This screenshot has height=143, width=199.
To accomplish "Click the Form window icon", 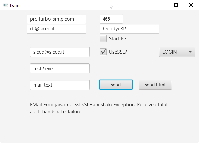I will pos(5,5).
